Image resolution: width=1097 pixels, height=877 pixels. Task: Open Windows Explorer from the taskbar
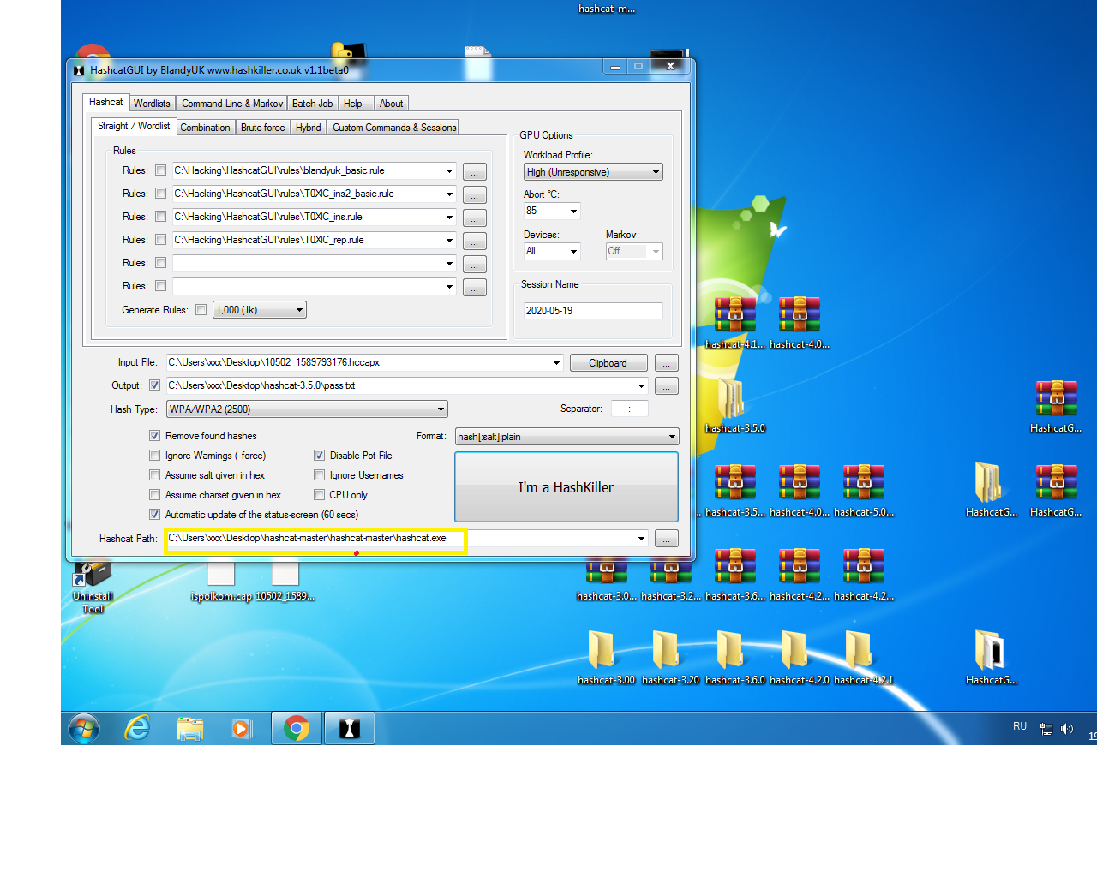(x=190, y=729)
